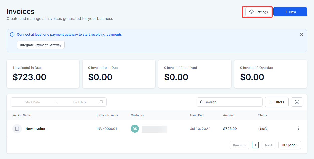Open the New Invoice row link
314x159 pixels.
[35, 129]
